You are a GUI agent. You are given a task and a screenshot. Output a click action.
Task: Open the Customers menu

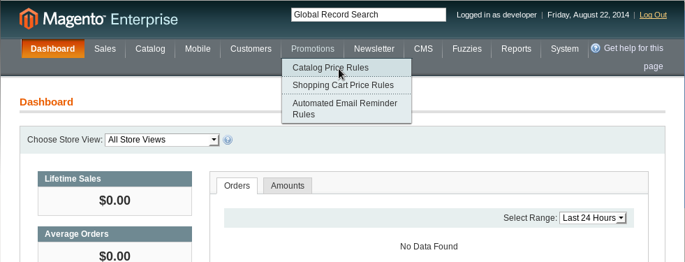pos(251,48)
